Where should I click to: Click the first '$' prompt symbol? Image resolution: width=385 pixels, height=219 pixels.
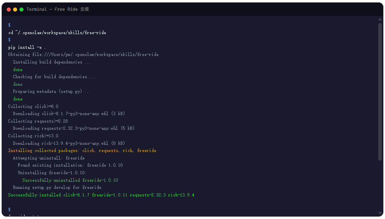(9, 25)
